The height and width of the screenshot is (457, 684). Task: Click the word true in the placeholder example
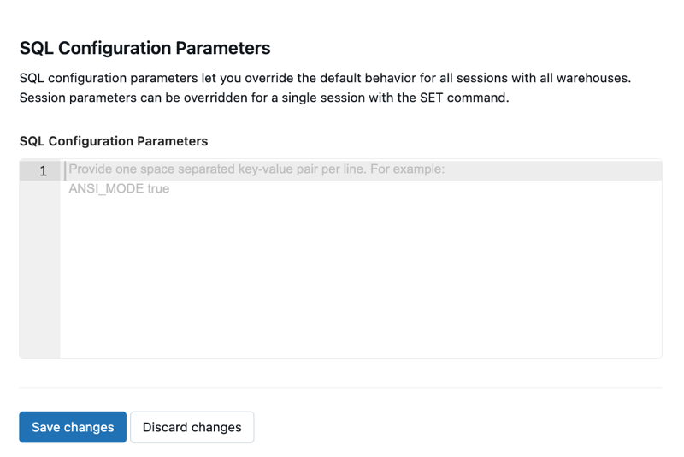(158, 188)
